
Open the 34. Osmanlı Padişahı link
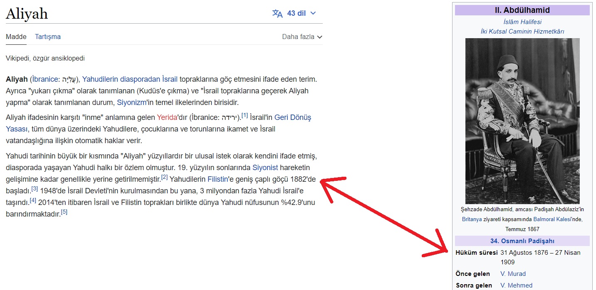522,241
